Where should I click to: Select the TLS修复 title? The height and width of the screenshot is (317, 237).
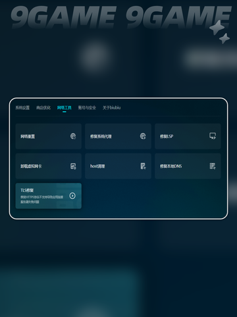[x=27, y=190]
